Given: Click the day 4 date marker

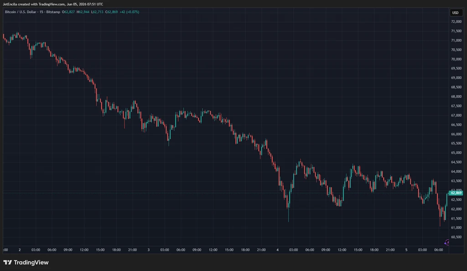Looking at the screenshot, I should click(x=277, y=250).
